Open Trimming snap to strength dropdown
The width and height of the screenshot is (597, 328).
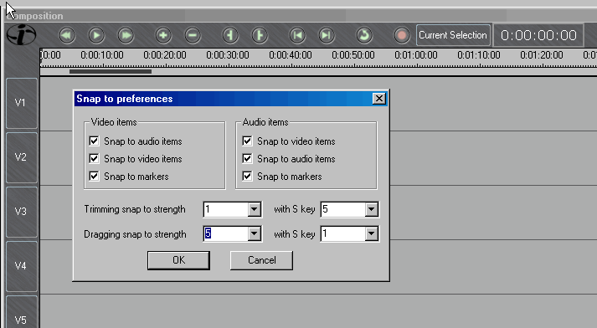pyautogui.click(x=254, y=209)
